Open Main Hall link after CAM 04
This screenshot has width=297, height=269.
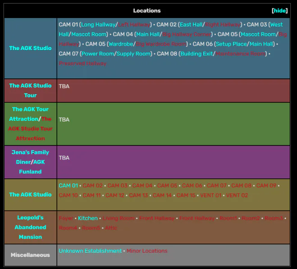coord(148,34)
